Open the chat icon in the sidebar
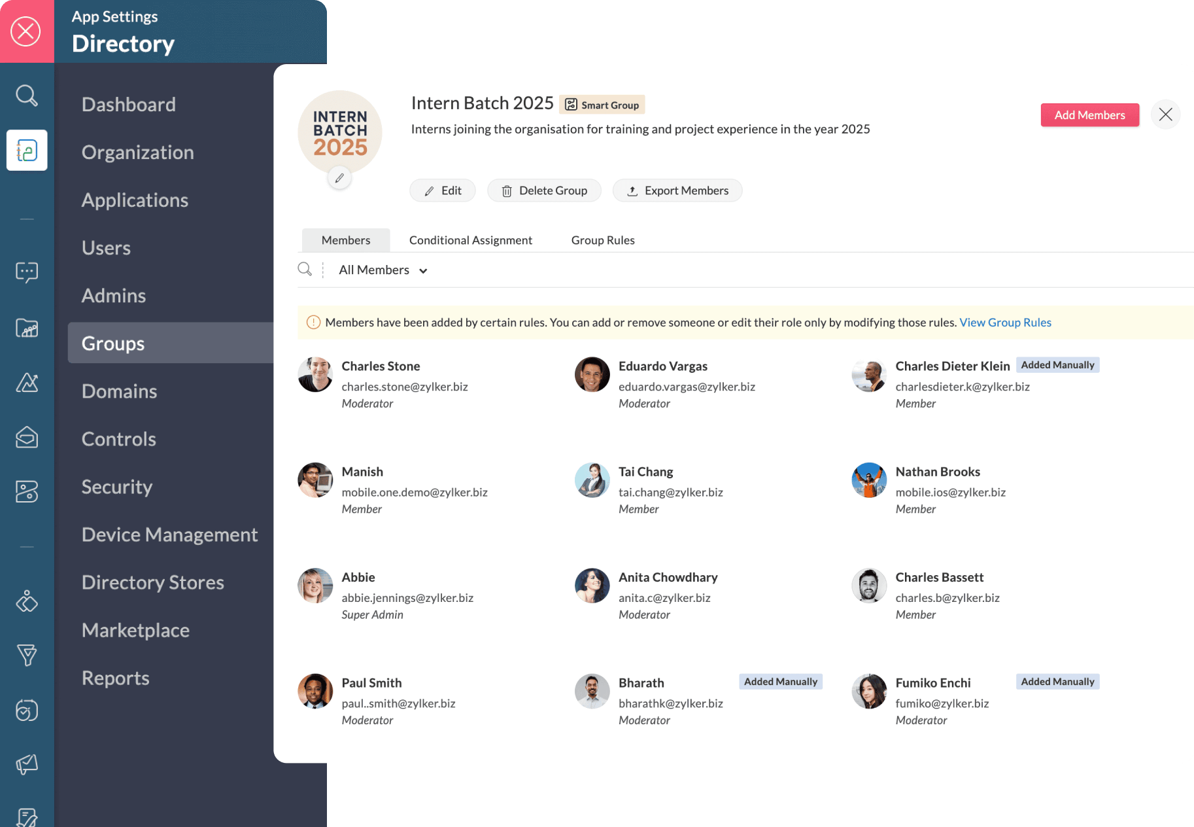The image size is (1194, 827). click(27, 272)
